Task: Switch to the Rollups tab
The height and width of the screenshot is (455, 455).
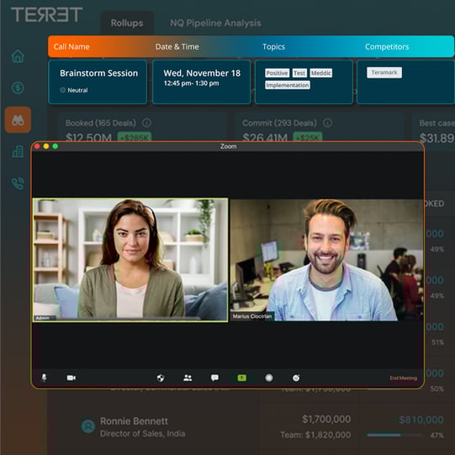Action: coord(127,23)
